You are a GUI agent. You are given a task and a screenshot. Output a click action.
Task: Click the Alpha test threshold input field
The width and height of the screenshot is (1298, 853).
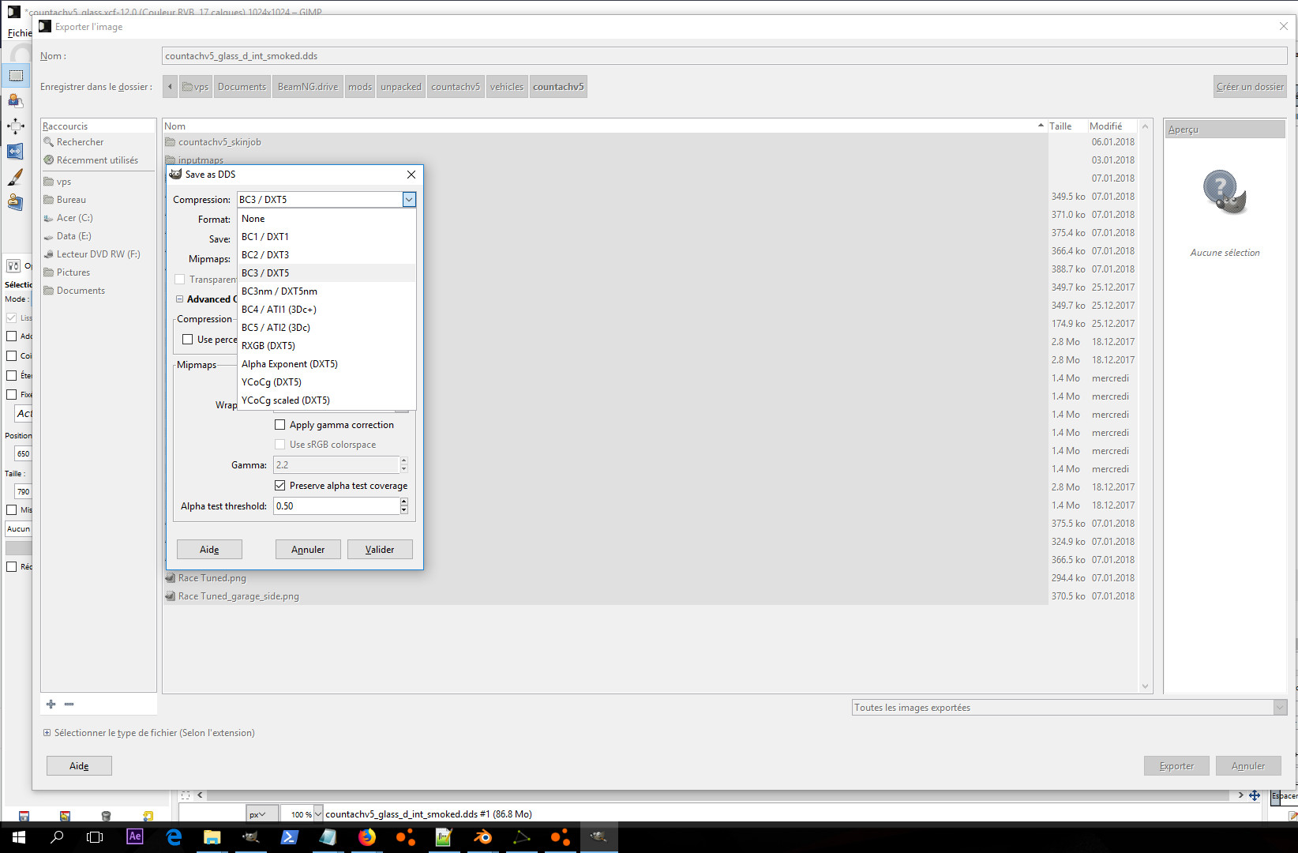(x=336, y=506)
